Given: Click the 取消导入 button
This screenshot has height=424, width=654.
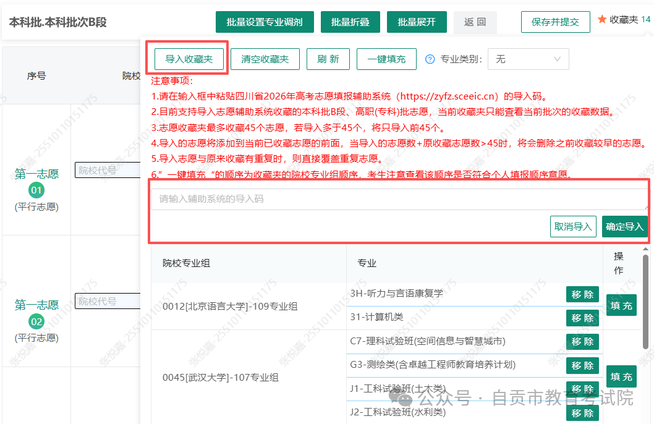Looking at the screenshot, I should click(x=573, y=226).
